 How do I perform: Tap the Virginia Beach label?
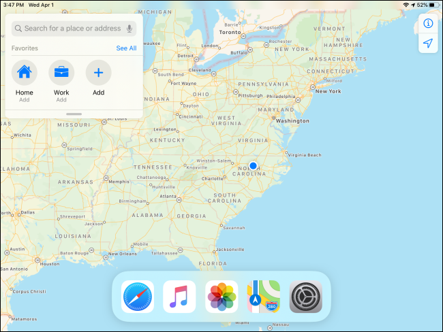point(305,155)
